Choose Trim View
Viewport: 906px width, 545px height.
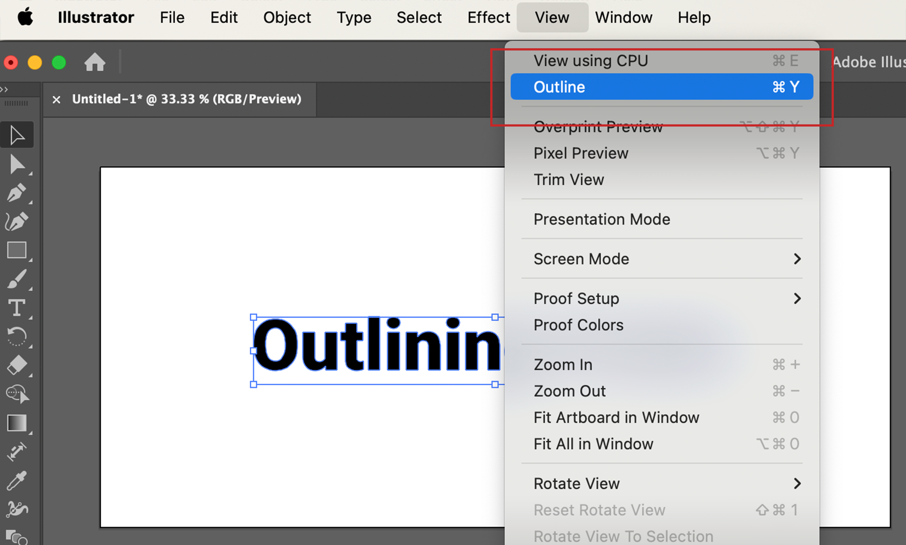point(662,179)
